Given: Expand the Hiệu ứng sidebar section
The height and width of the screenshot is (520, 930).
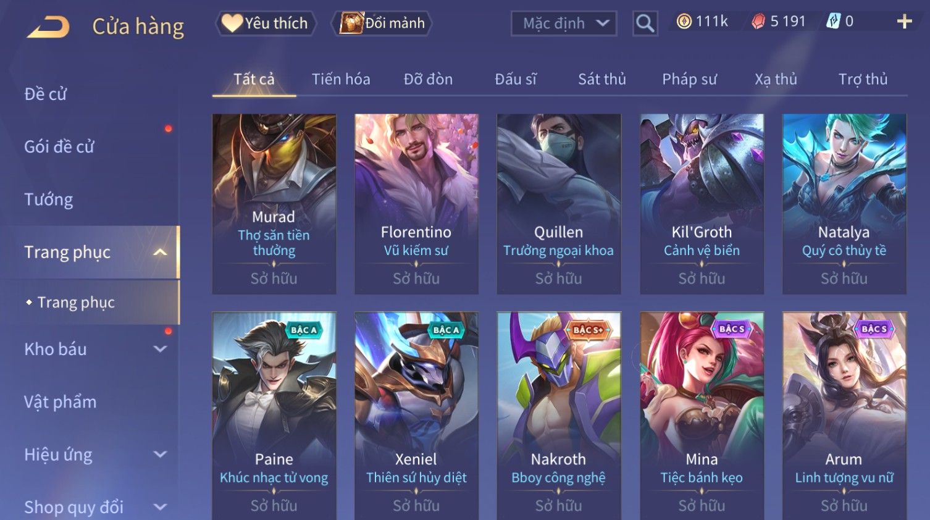Looking at the screenshot, I should (160, 455).
